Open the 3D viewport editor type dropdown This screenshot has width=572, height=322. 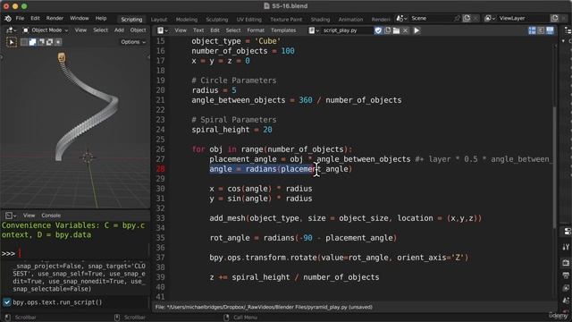(12, 30)
